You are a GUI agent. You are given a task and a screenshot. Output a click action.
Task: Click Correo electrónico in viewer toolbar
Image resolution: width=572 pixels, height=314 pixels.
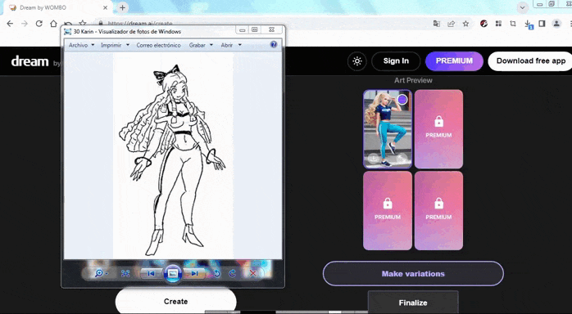159,45
